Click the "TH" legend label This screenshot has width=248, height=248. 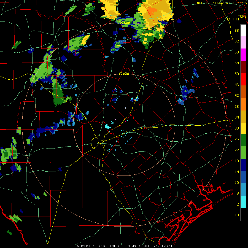tap(237, 215)
